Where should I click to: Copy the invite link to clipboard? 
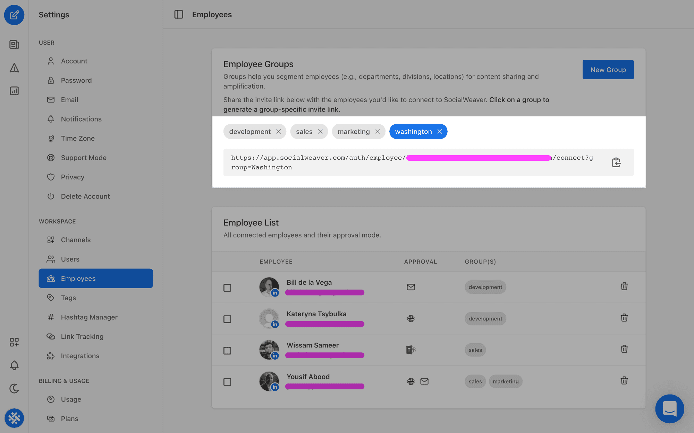point(616,162)
